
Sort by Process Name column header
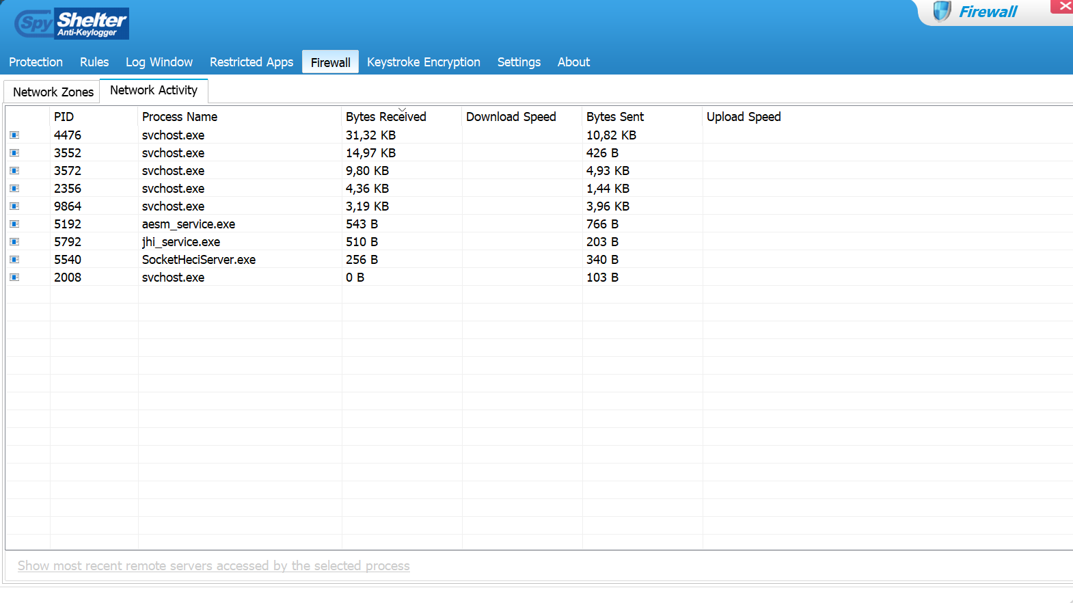coord(179,117)
